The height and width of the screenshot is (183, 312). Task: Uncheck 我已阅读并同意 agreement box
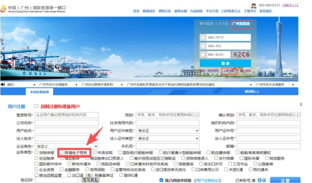click(x=162, y=180)
